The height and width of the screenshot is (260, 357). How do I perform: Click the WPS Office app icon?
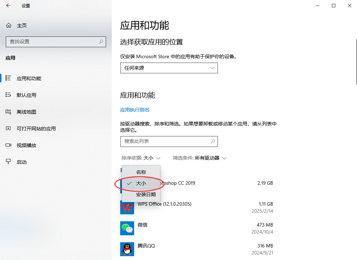click(x=127, y=207)
